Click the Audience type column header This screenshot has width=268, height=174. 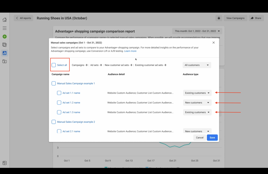coord(191,74)
